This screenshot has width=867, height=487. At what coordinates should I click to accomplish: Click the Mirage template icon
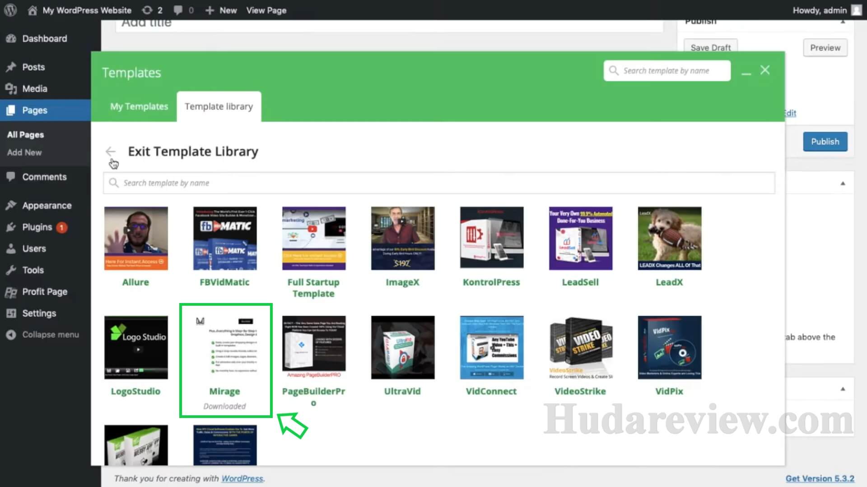(224, 347)
